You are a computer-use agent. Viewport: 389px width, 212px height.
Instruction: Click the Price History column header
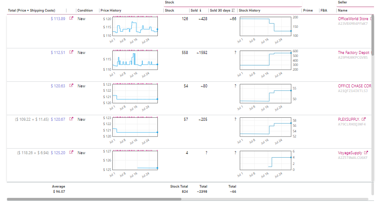coord(111,10)
